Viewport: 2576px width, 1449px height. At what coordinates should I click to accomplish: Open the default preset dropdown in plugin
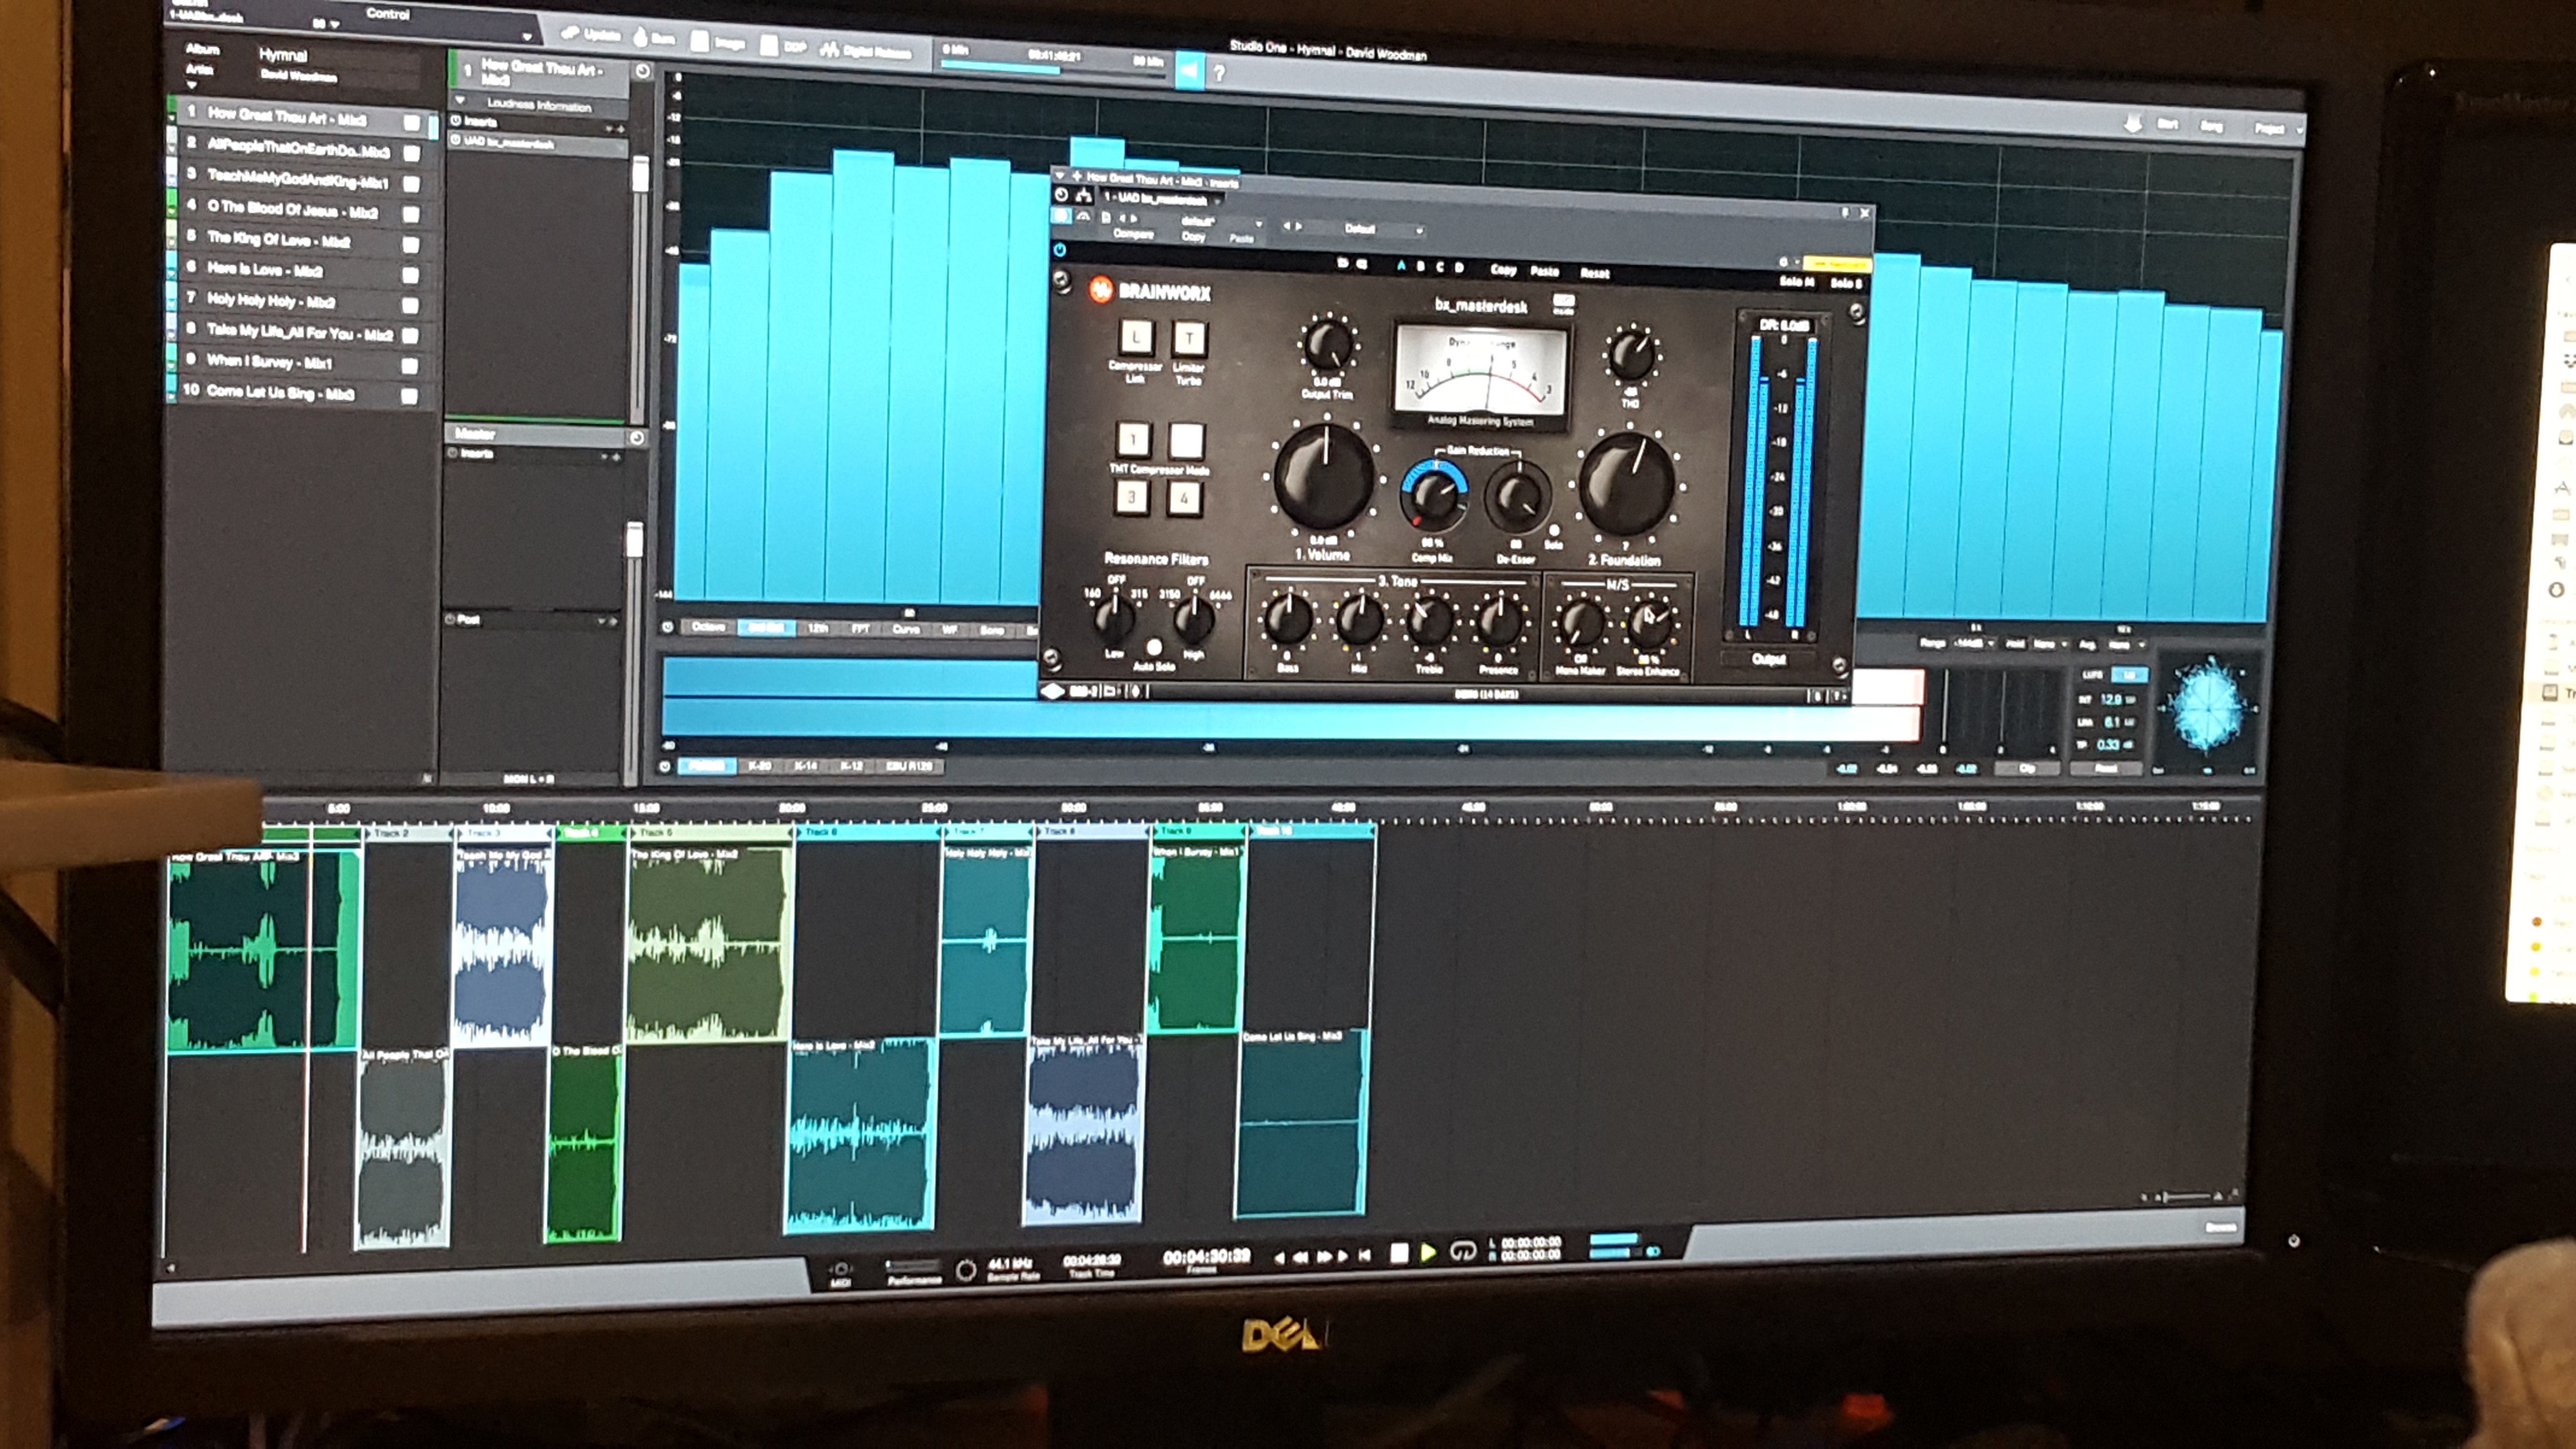[x=1258, y=224]
